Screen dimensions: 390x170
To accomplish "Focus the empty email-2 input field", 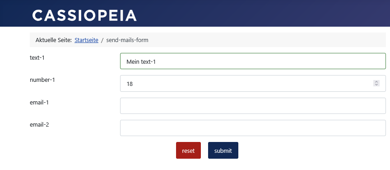I will pyautogui.click(x=253, y=128).
